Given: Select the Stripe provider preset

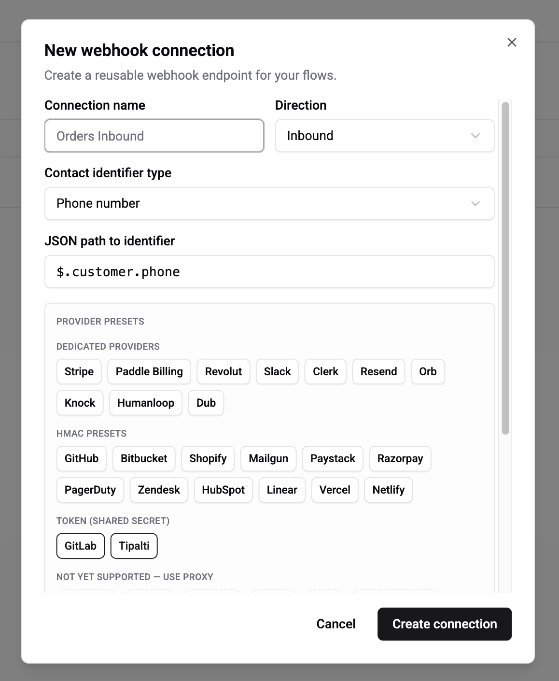Looking at the screenshot, I should pyautogui.click(x=78, y=371).
